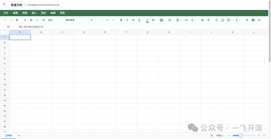The image size is (271, 139).
Task: Increase decimal places icon
Action: [43, 20]
